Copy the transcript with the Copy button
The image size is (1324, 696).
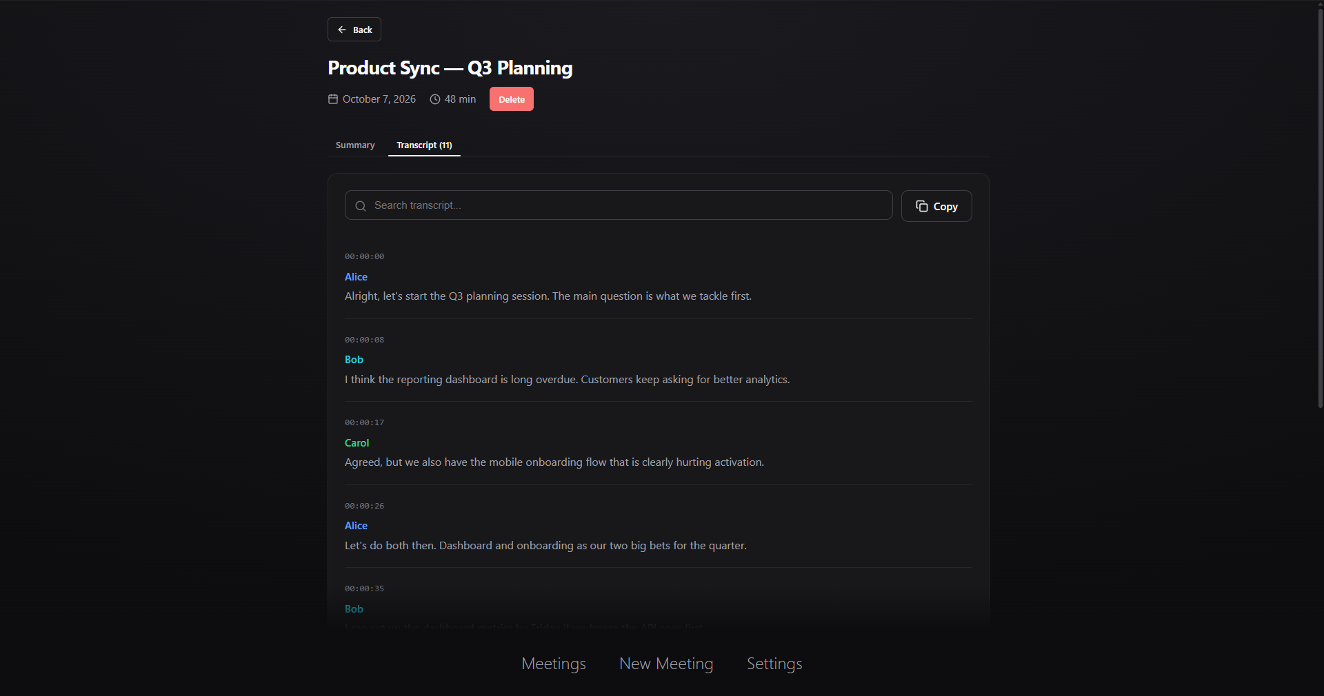tap(936, 206)
